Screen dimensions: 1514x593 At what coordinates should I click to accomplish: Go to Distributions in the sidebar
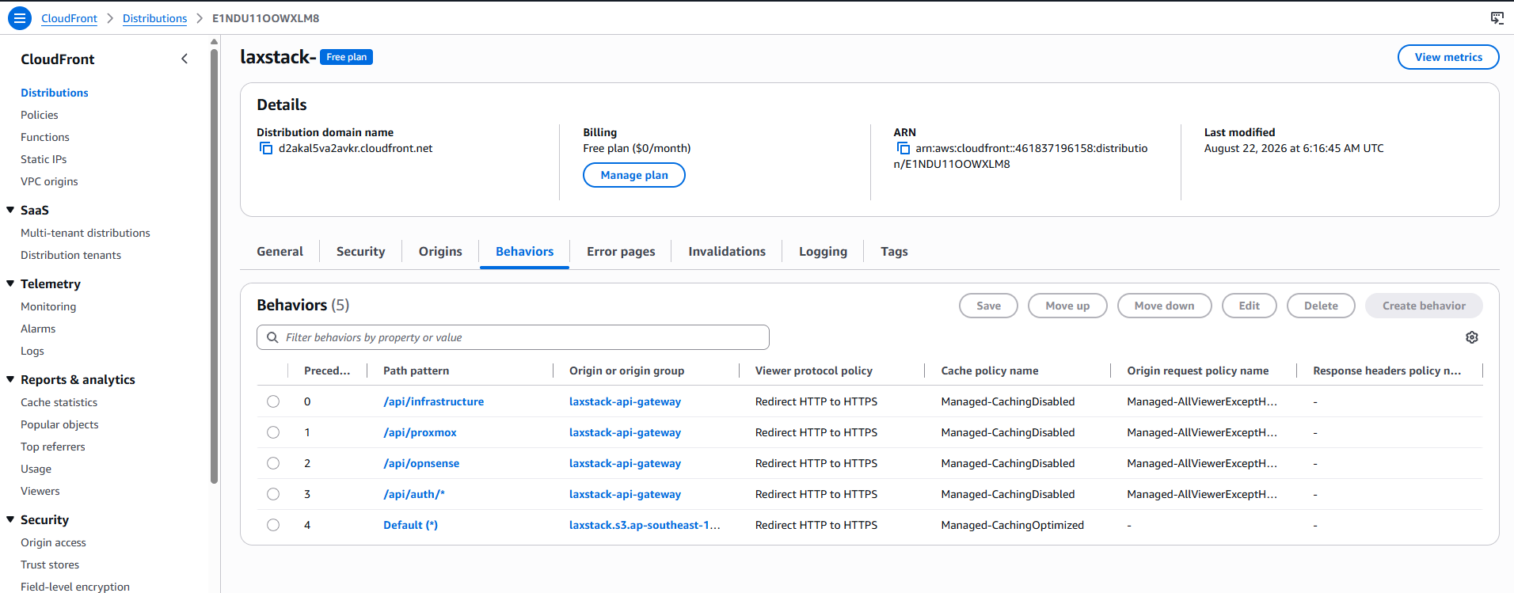pyautogui.click(x=55, y=93)
